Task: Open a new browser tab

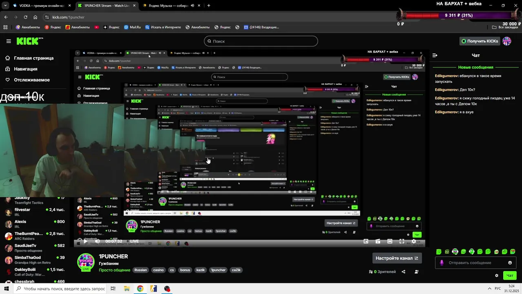Action: 209,6
